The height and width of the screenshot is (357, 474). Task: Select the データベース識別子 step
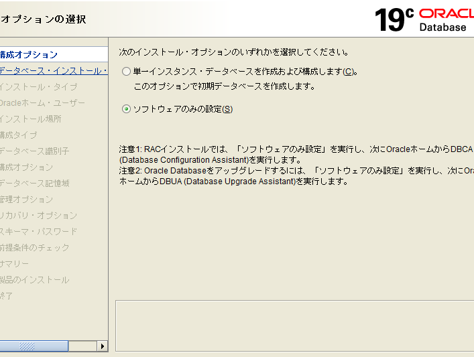tap(35, 151)
